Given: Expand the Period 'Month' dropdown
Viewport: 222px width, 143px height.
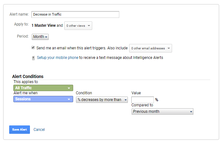Looking at the screenshot, I should click(40, 37).
